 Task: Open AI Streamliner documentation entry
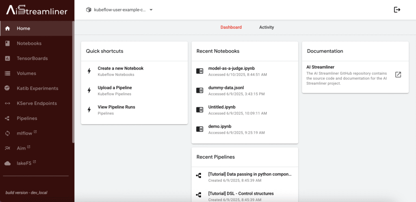point(355,75)
